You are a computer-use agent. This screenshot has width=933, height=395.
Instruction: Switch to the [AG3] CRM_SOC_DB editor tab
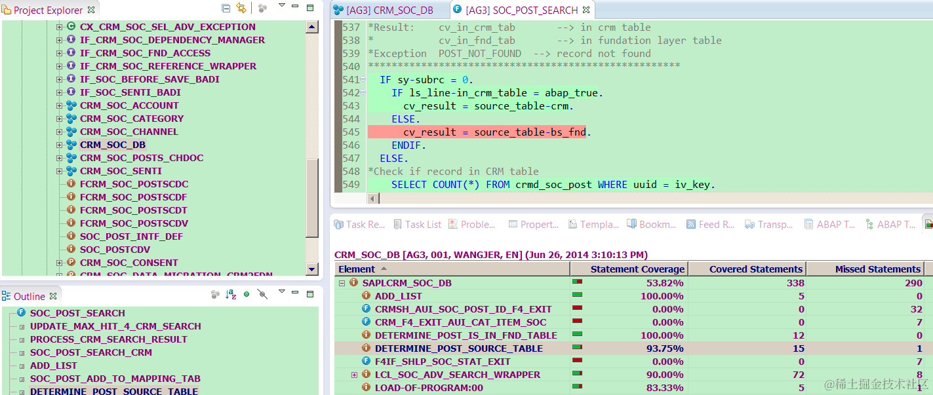tap(383, 10)
